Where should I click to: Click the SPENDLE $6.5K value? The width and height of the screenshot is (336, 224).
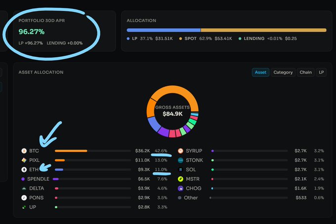(x=144, y=179)
